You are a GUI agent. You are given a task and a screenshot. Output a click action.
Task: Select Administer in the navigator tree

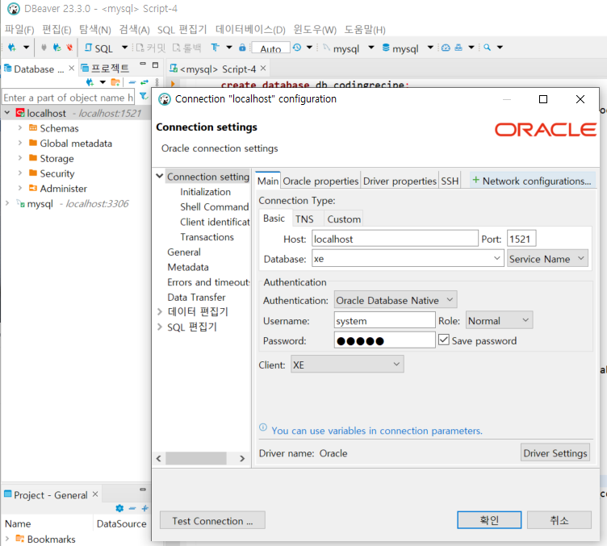click(x=64, y=189)
